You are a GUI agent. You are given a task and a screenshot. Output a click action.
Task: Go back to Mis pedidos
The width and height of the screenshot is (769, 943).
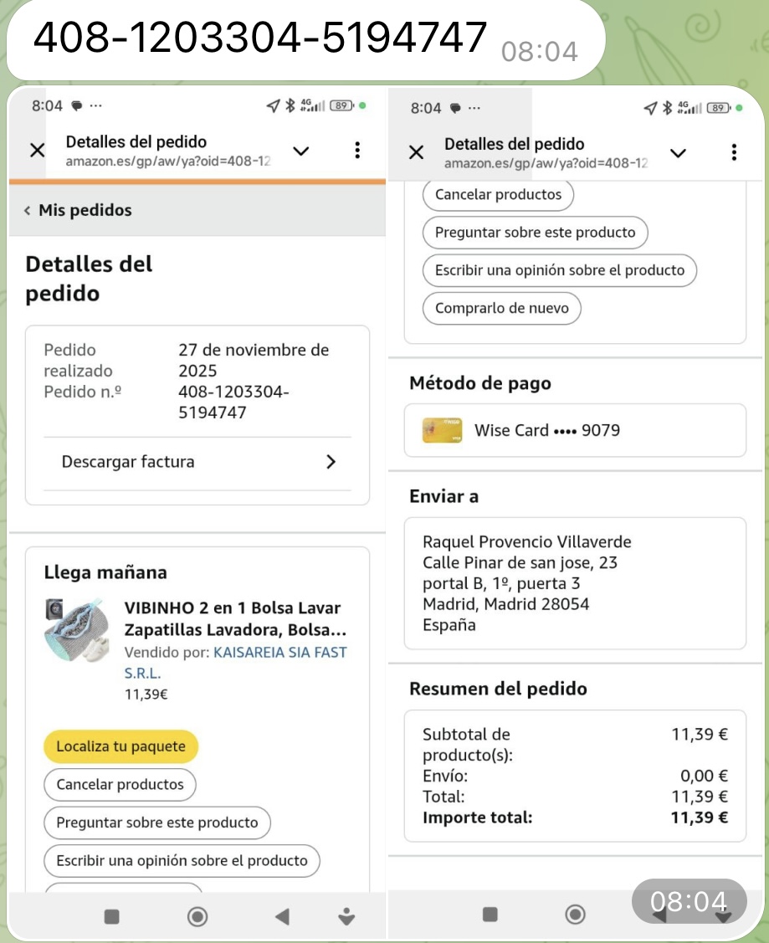(x=78, y=210)
